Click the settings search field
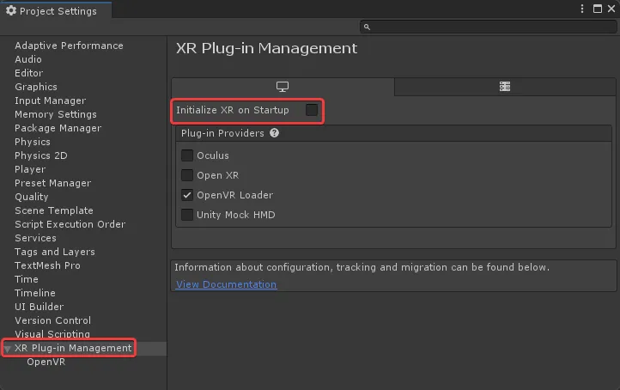Image resolution: width=620 pixels, height=390 pixels. (489, 27)
